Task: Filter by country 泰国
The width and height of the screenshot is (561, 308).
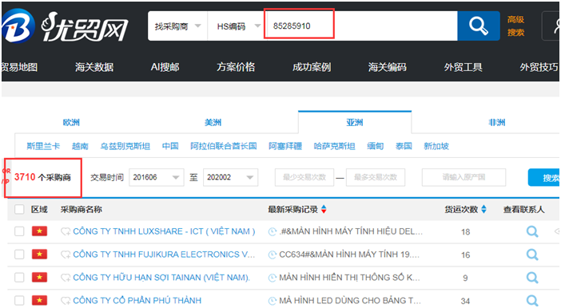Action: pyautogui.click(x=404, y=146)
